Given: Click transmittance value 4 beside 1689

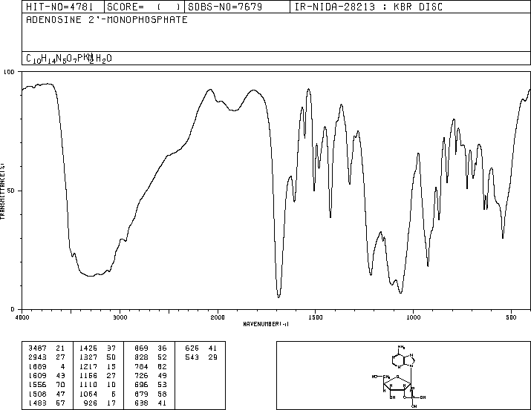Looking at the screenshot, I should [x=63, y=366].
